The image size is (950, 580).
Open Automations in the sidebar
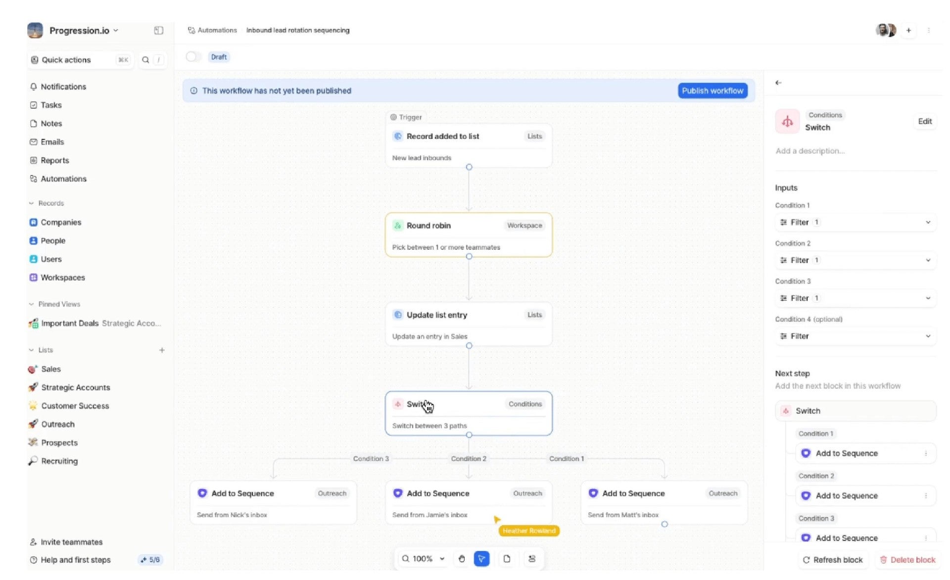pos(63,179)
